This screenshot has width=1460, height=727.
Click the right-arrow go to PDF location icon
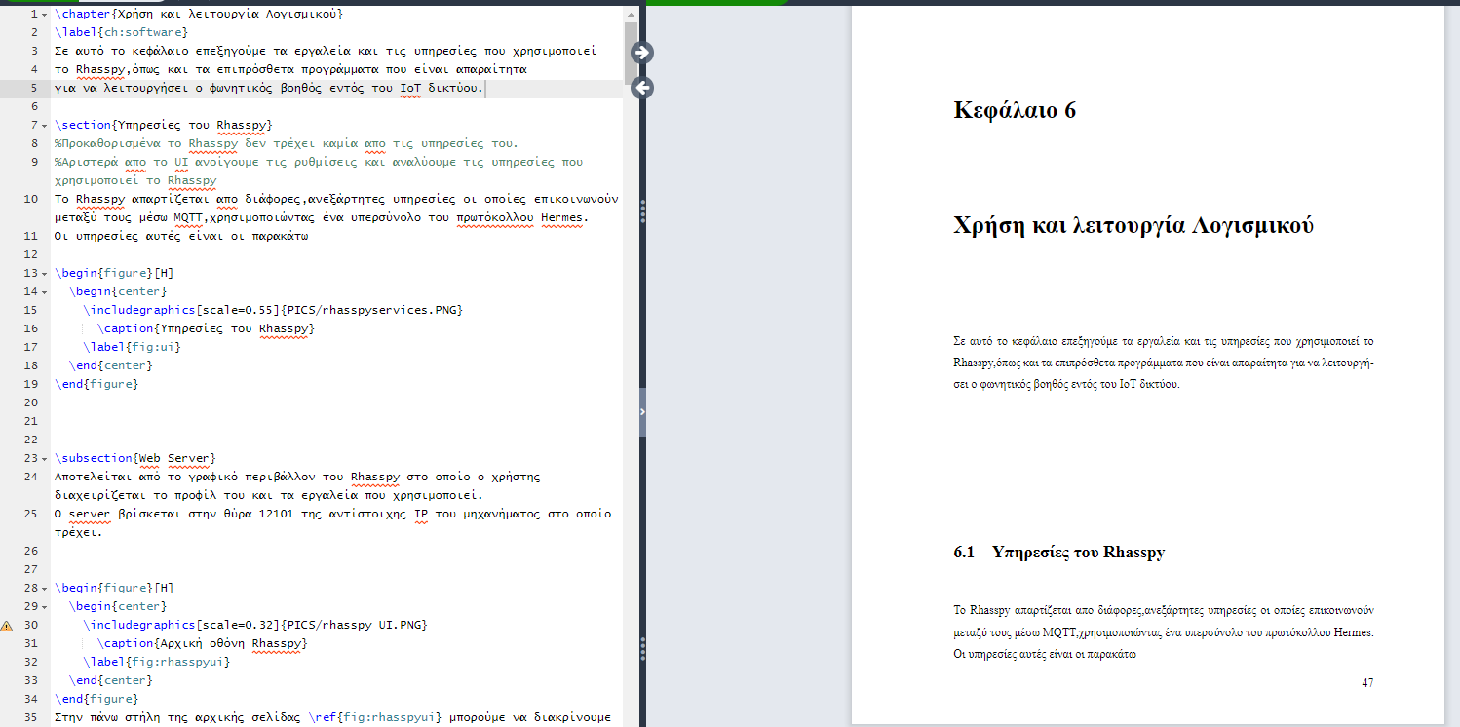(641, 53)
